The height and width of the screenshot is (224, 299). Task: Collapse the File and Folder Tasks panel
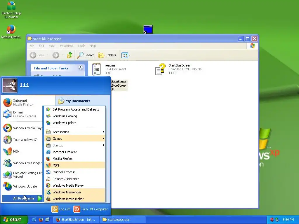click(x=81, y=68)
